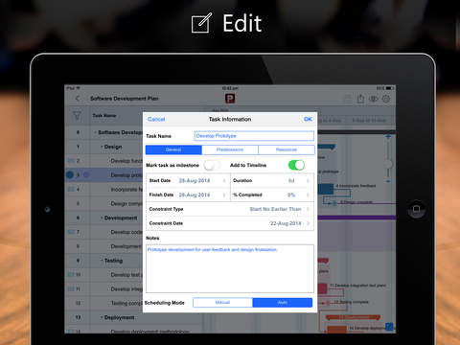Viewport: 460px width, 345px height.
Task: Open the share/export icon in top toolbar
Action: click(360, 99)
